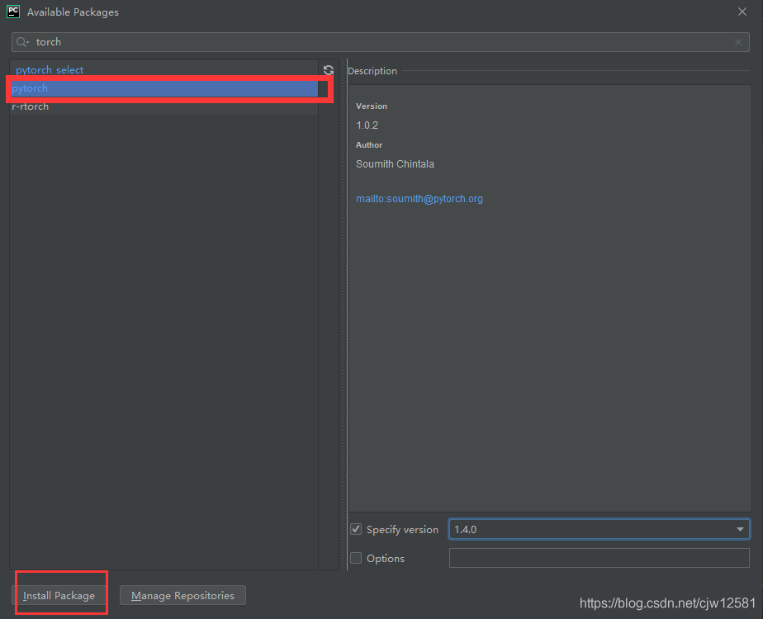Image resolution: width=763 pixels, height=619 pixels.
Task: Open the version 1.4.0 dropdown
Action: (x=599, y=529)
